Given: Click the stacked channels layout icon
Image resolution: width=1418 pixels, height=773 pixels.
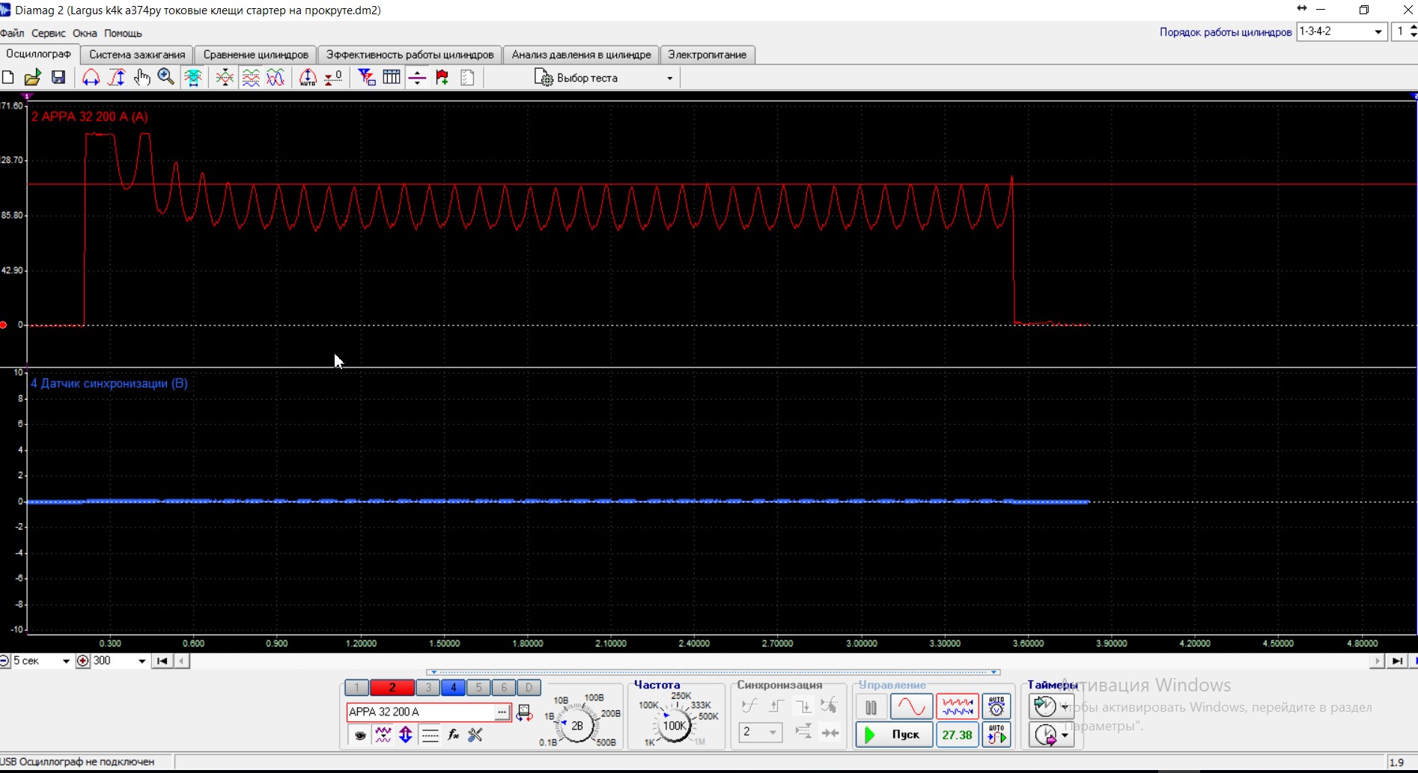Looking at the screenshot, I should (x=251, y=78).
